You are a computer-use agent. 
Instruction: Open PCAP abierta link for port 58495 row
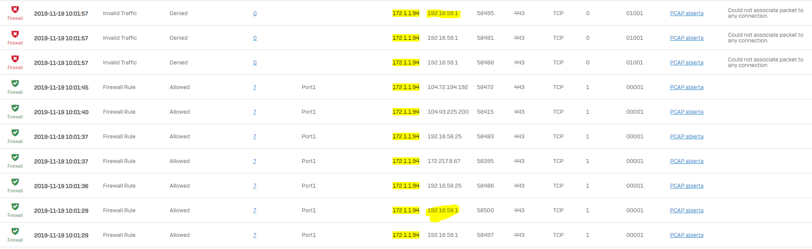pos(686,13)
